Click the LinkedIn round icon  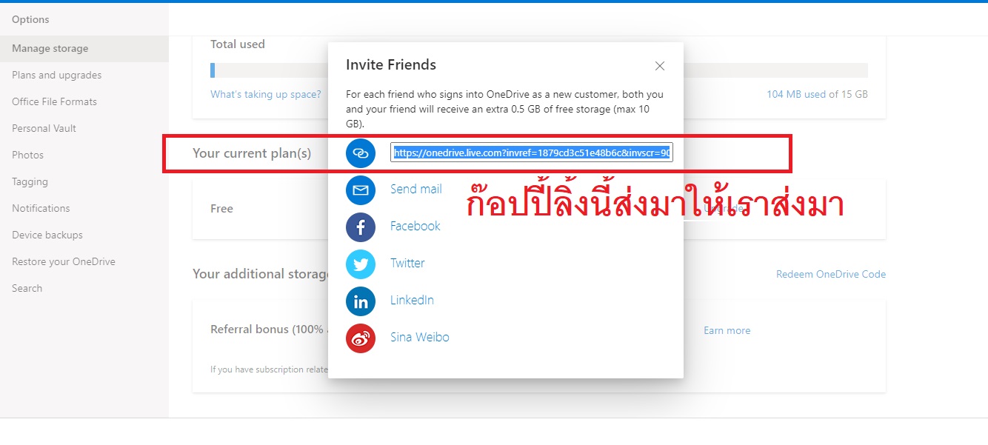361,301
